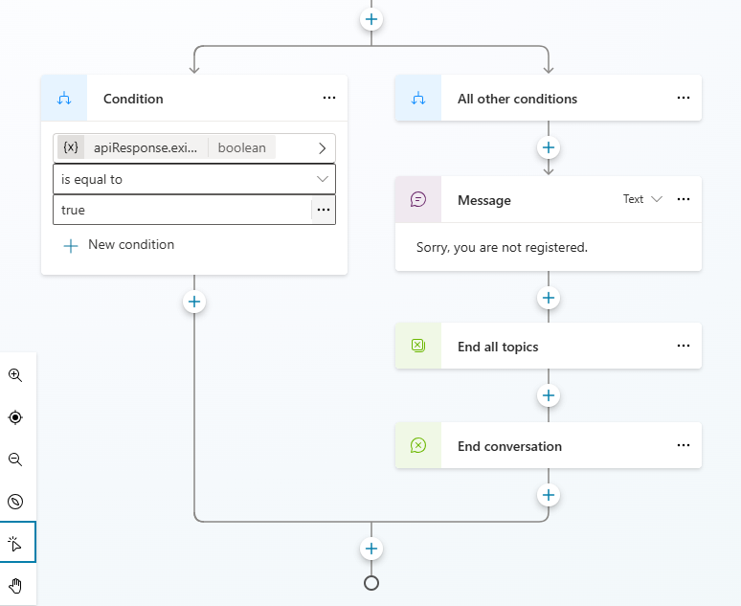
Task: Open the End conversation node options menu
Action: tap(684, 446)
